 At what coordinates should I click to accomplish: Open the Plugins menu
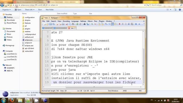click(102, 21)
